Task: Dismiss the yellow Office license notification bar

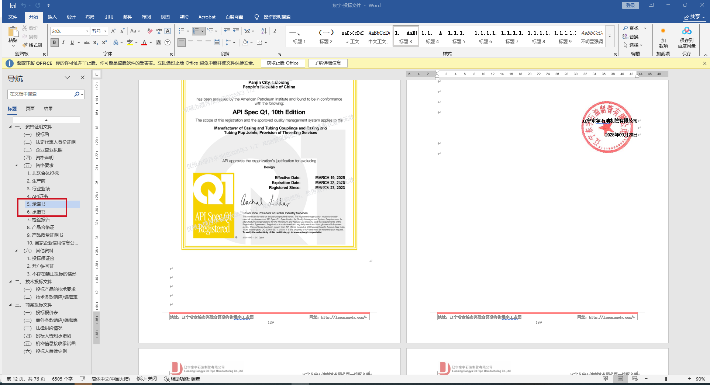Action: point(704,63)
